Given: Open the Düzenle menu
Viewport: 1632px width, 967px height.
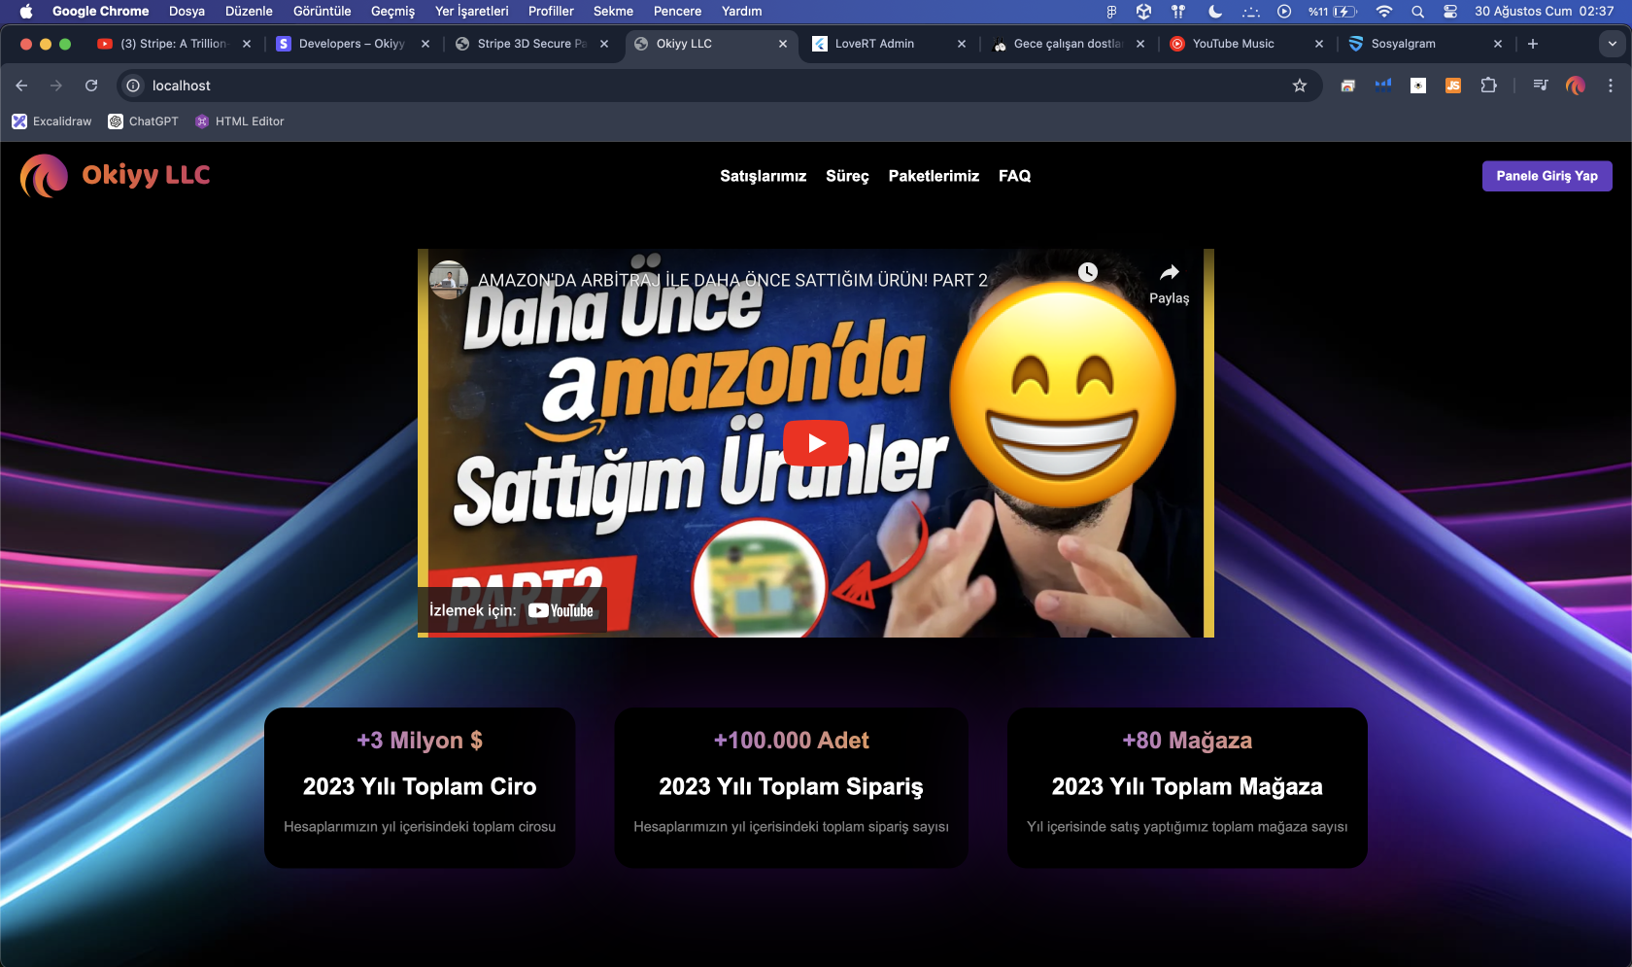Looking at the screenshot, I should point(249,12).
